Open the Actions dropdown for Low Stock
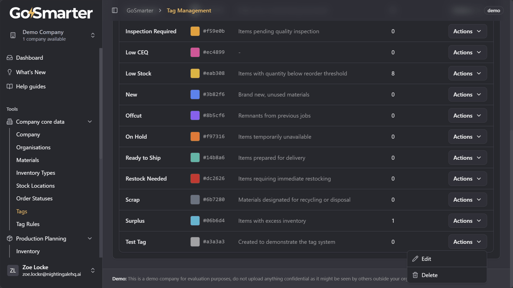 click(467, 73)
